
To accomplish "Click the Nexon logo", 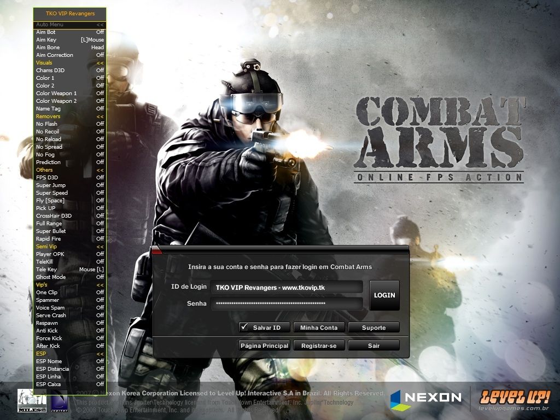I will (x=425, y=400).
